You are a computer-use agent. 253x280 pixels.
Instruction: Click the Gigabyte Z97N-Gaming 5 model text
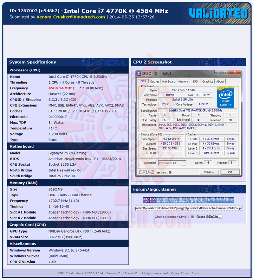pos(69,153)
